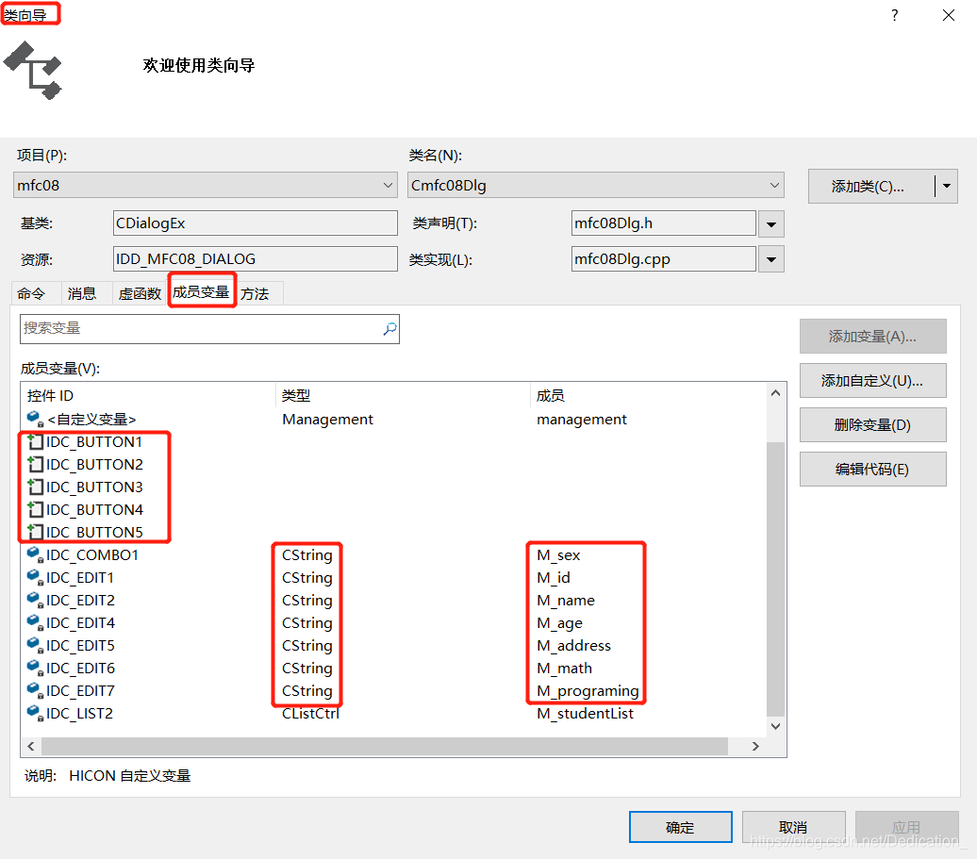This screenshot has height=859, width=977.
Task: Select the M_id member cell
Action: (554, 577)
